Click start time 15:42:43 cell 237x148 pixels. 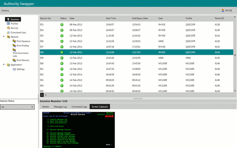pos(110,58)
